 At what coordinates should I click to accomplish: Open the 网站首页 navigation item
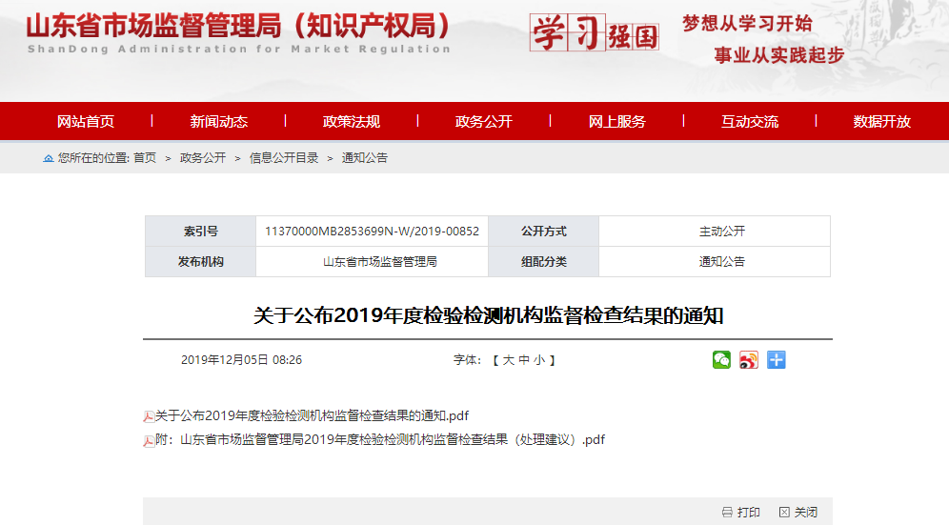86,121
